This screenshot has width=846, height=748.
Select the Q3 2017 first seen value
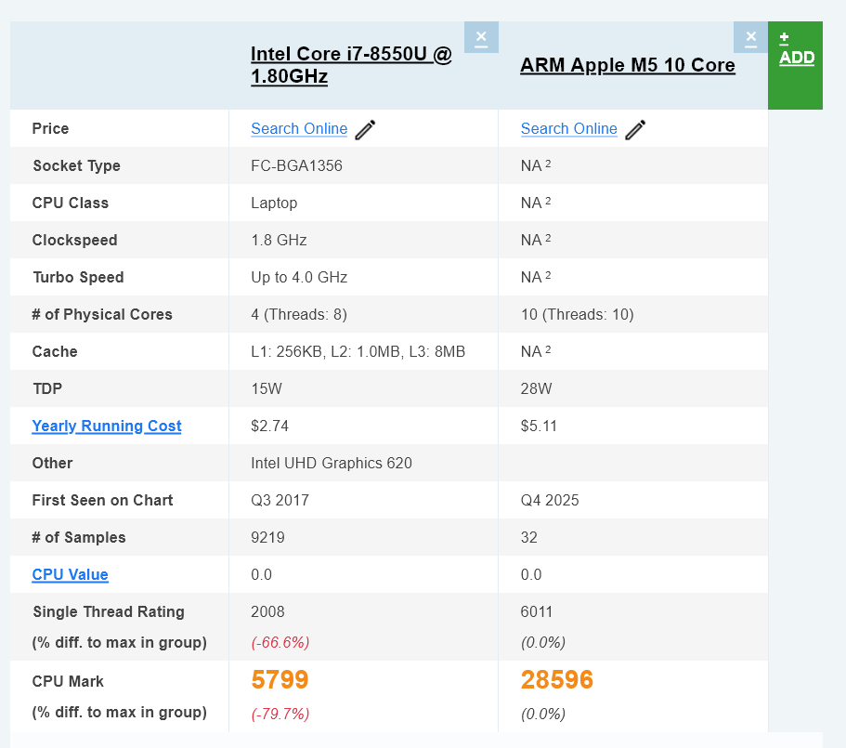(280, 500)
